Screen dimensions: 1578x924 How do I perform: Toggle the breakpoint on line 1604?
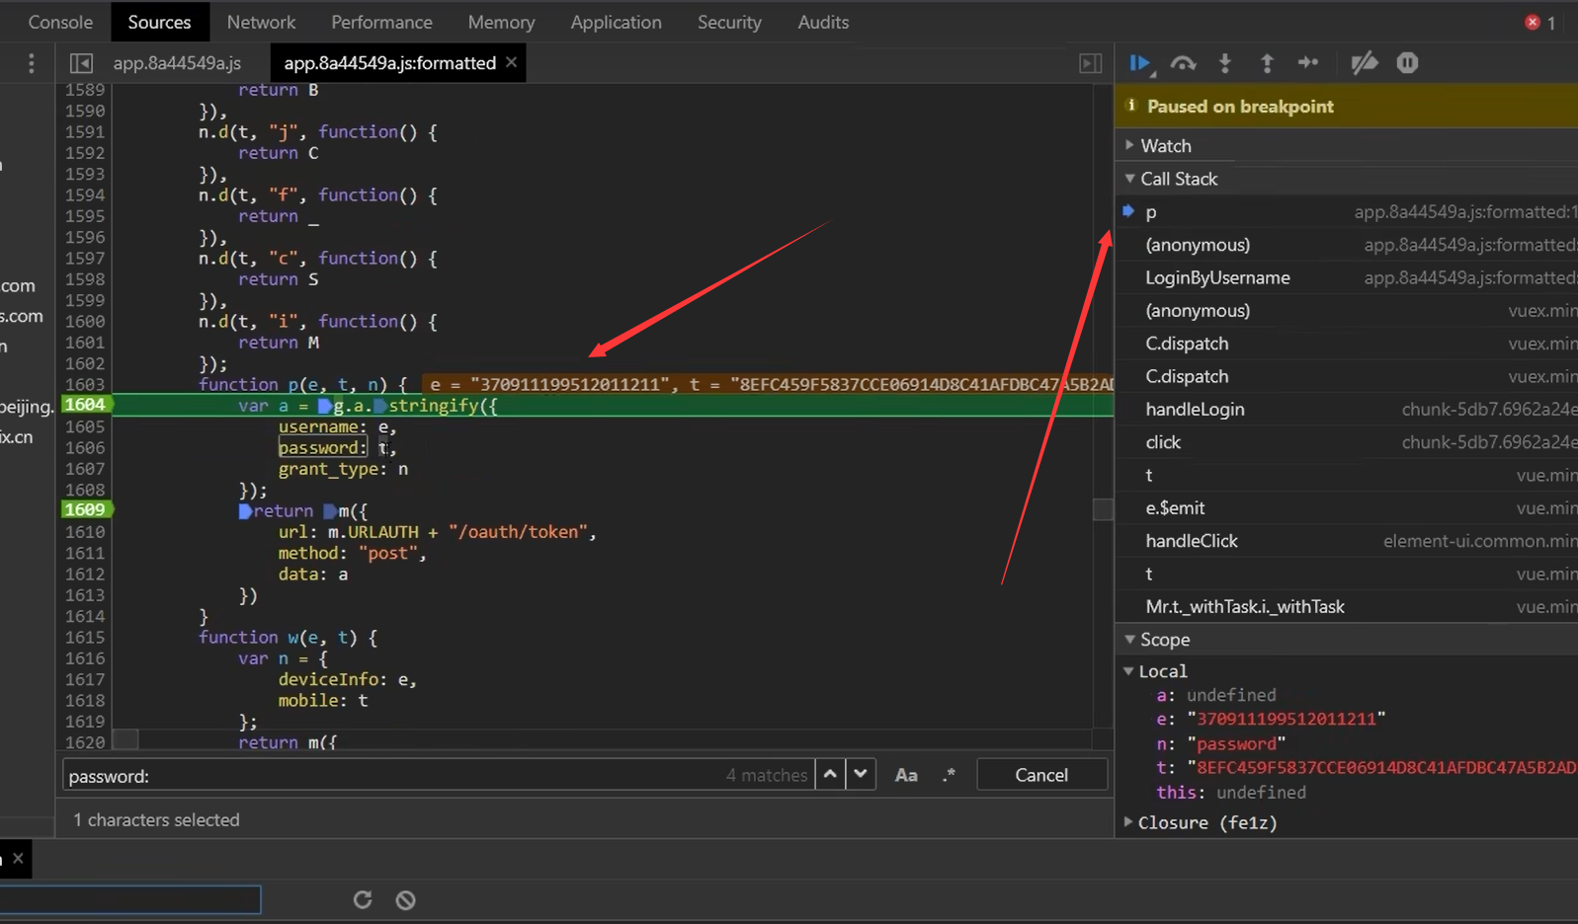[86, 405]
